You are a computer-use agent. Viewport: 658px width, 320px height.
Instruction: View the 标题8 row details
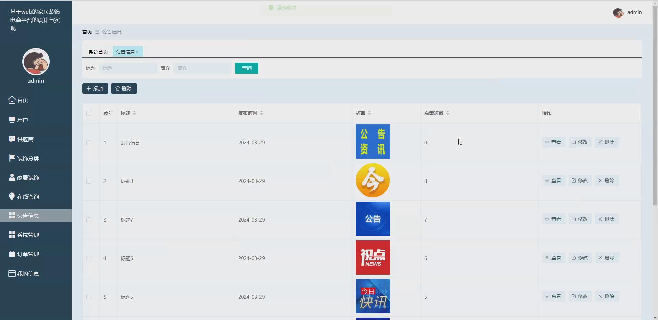pyautogui.click(x=553, y=181)
